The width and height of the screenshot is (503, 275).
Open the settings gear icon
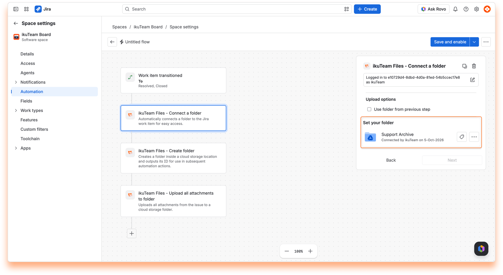tap(476, 9)
